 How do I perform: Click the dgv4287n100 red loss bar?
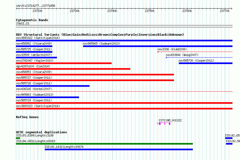click(x=73, y=69)
